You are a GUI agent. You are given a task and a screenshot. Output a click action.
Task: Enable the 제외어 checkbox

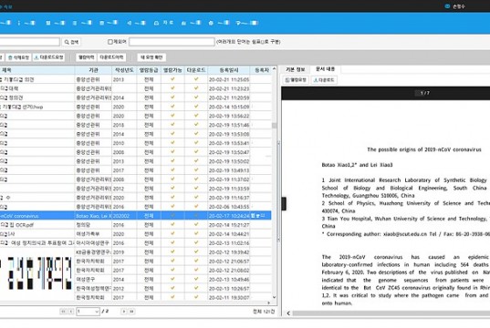click(x=110, y=42)
